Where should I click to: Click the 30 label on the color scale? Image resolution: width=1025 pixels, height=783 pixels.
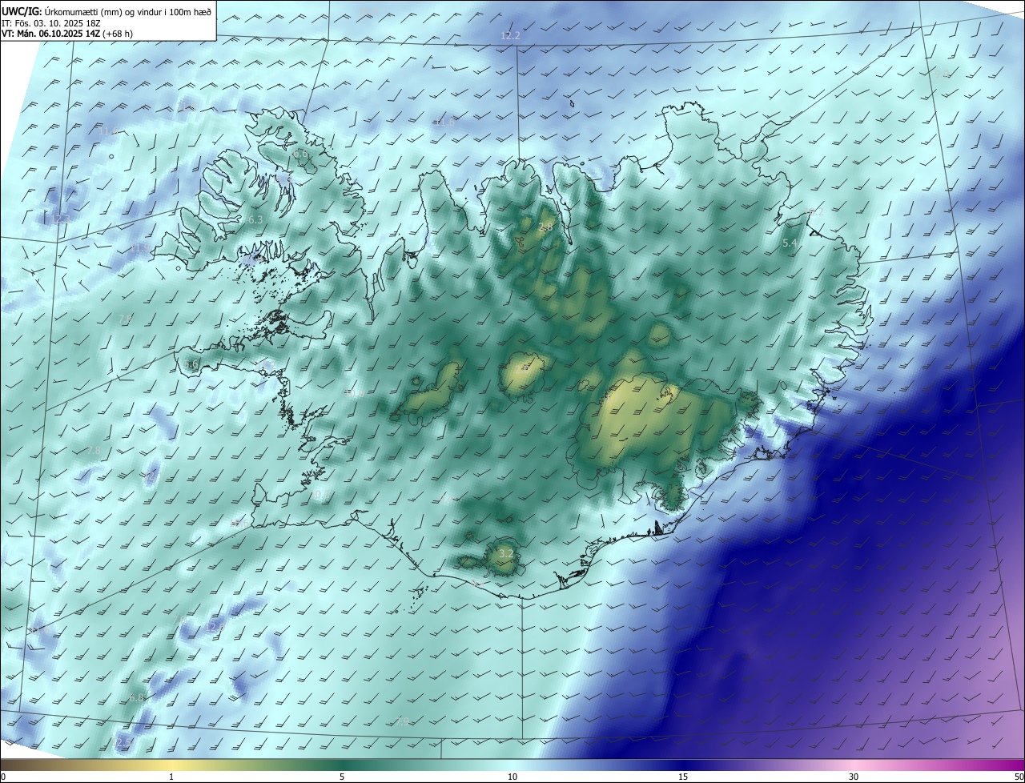click(854, 777)
